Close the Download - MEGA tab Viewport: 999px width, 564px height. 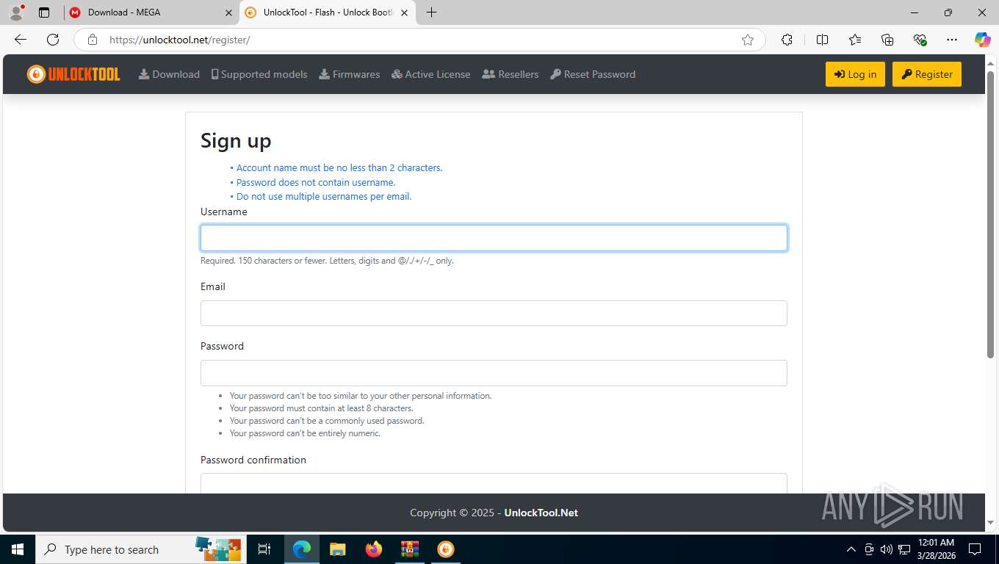point(228,12)
